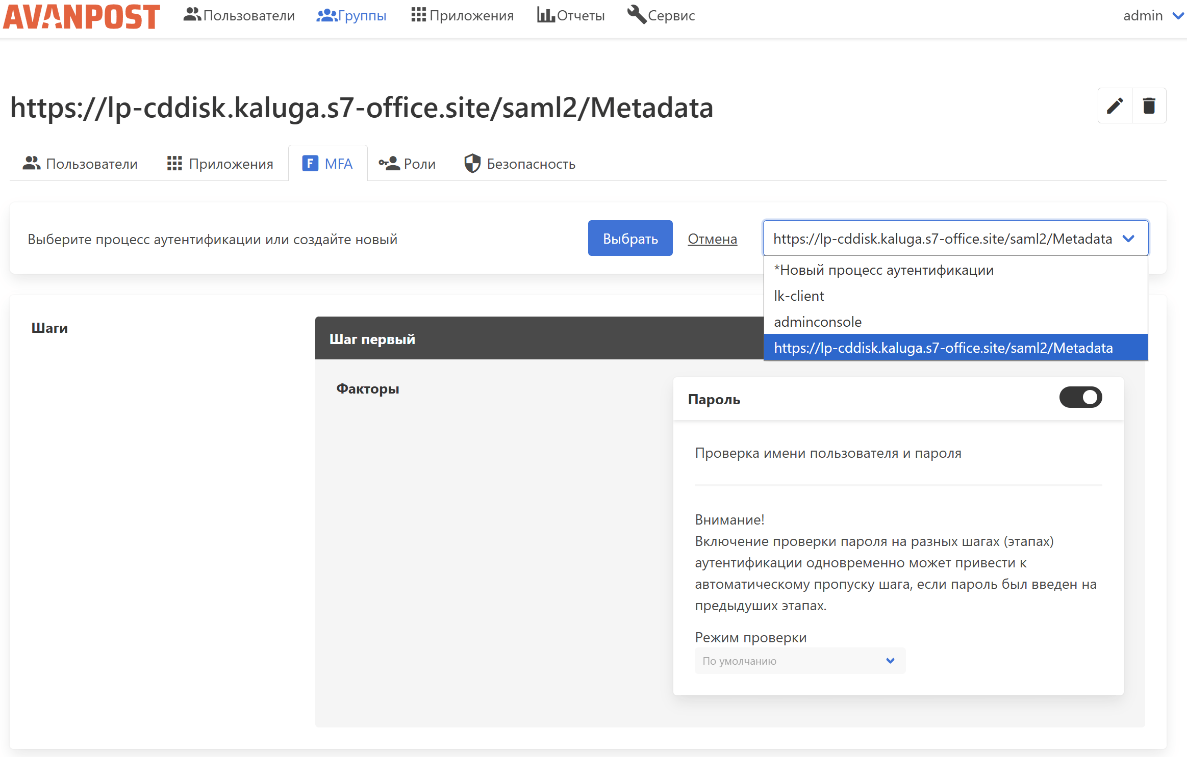Click the Факторы label
Viewport: 1187px width, 757px height.
tap(368, 389)
